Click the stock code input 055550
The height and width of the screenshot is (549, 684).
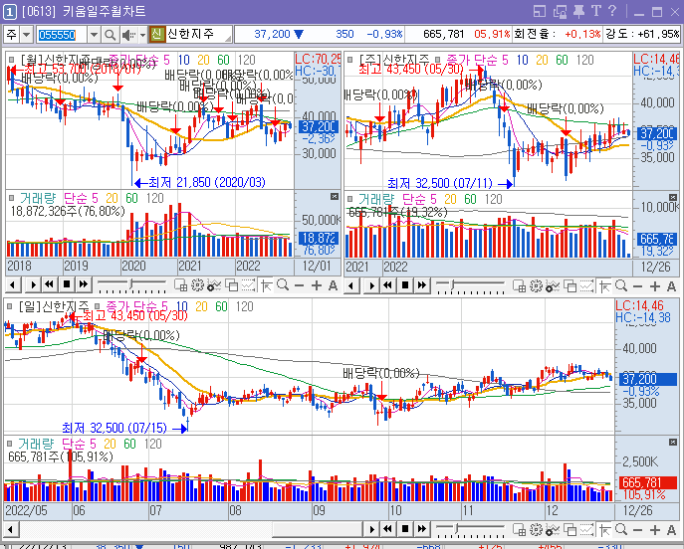pyautogui.click(x=62, y=35)
